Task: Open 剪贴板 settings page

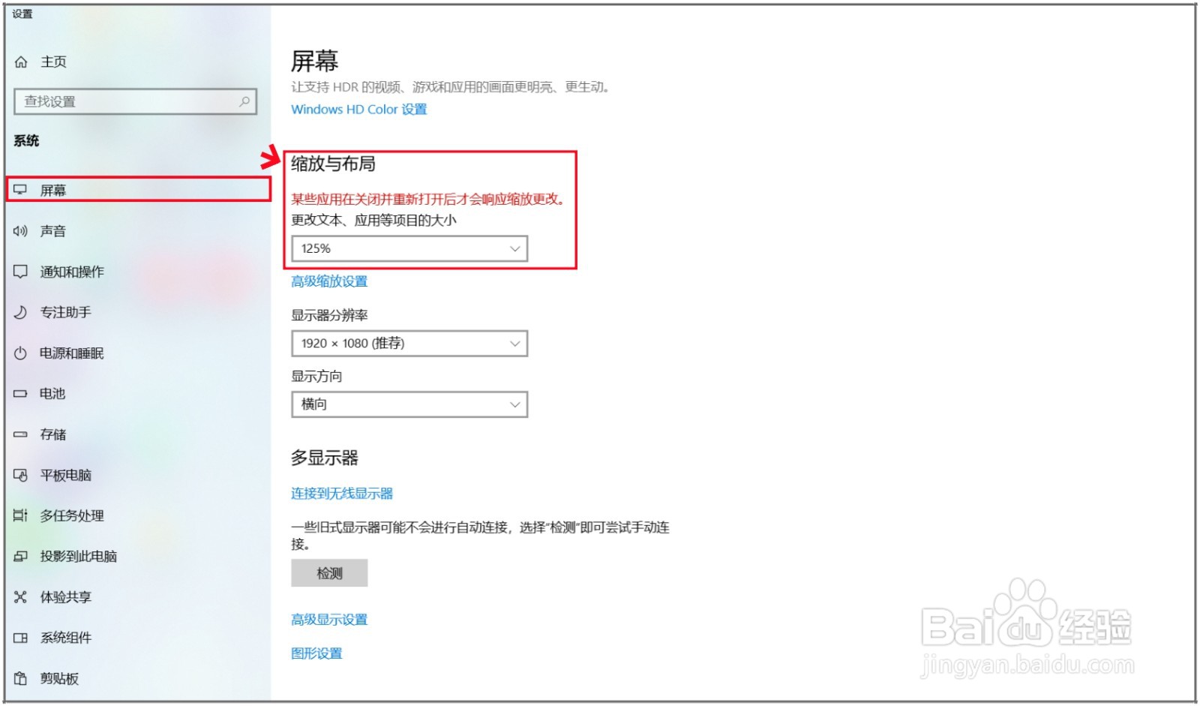Action: [59, 678]
